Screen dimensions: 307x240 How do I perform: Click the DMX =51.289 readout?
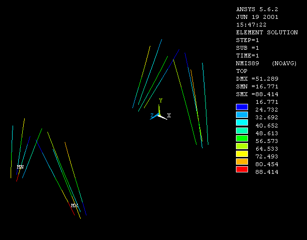click(x=257, y=79)
